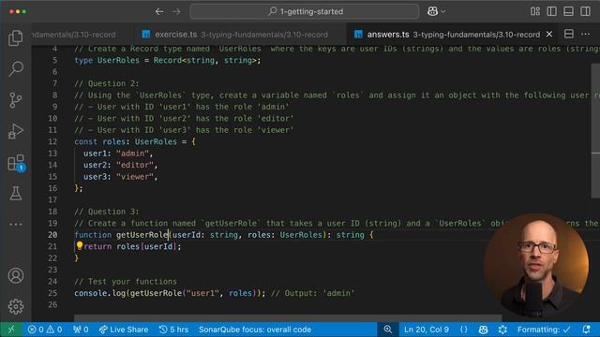The image size is (600, 337).
Task: Click the "admin" string on line 13
Action: [132, 154]
